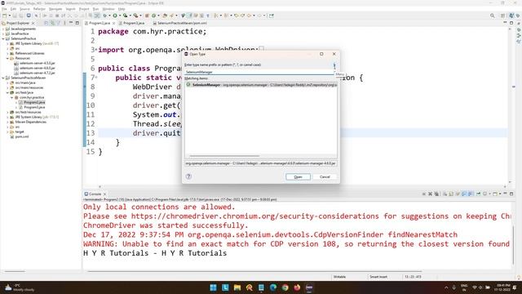Click Smart Insert in status bar
The image size is (522, 294).
(378, 277)
